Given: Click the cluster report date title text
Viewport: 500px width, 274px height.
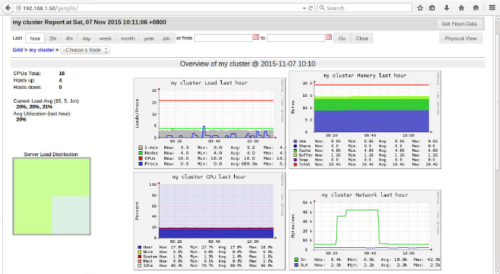Looking at the screenshot, I should click(x=89, y=22).
